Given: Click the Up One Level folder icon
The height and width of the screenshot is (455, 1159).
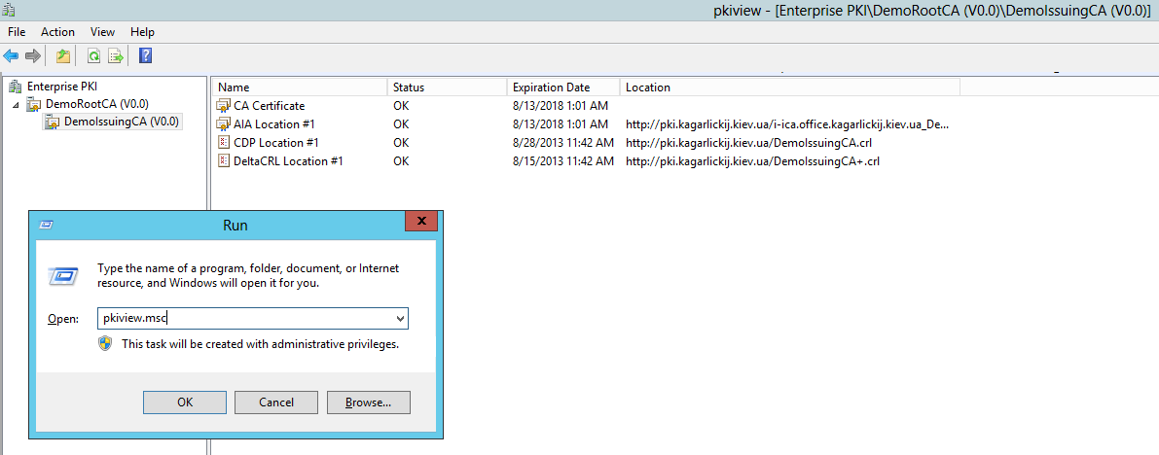Looking at the screenshot, I should 63,56.
